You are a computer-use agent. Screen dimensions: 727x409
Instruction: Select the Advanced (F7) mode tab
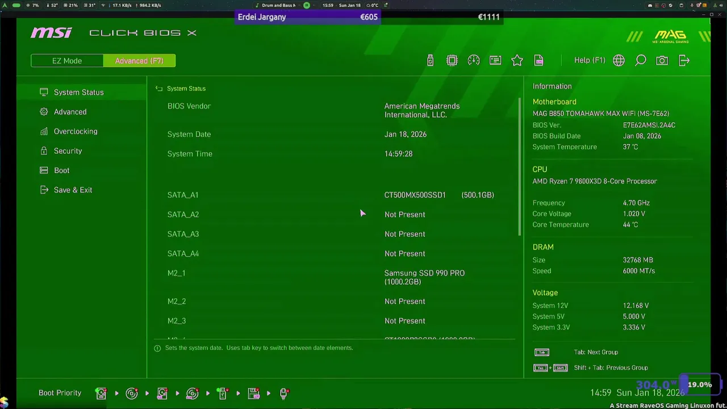tap(139, 61)
